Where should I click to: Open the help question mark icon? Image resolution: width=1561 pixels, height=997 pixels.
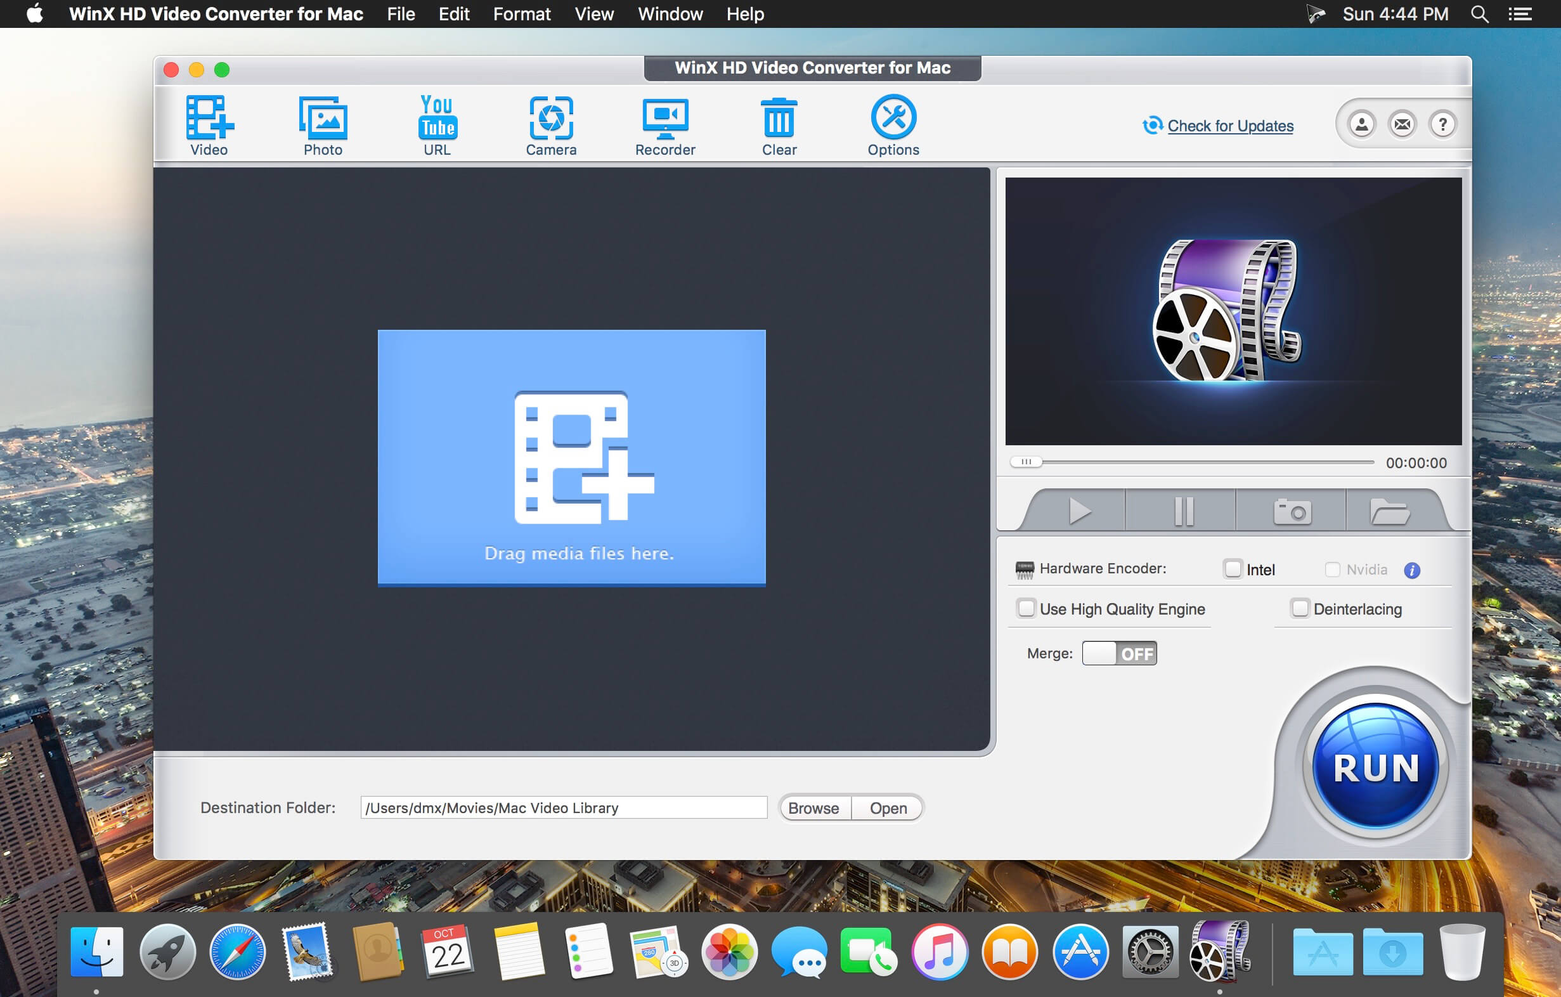(x=1442, y=124)
